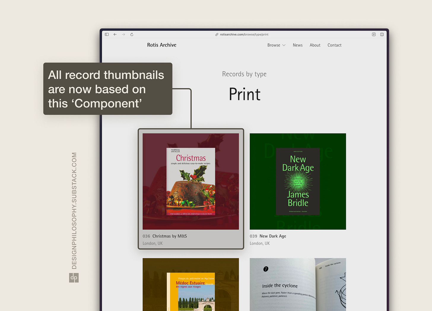The height and width of the screenshot is (311, 432).
Task: Open the Rotis Archive home link
Action: 162,45
